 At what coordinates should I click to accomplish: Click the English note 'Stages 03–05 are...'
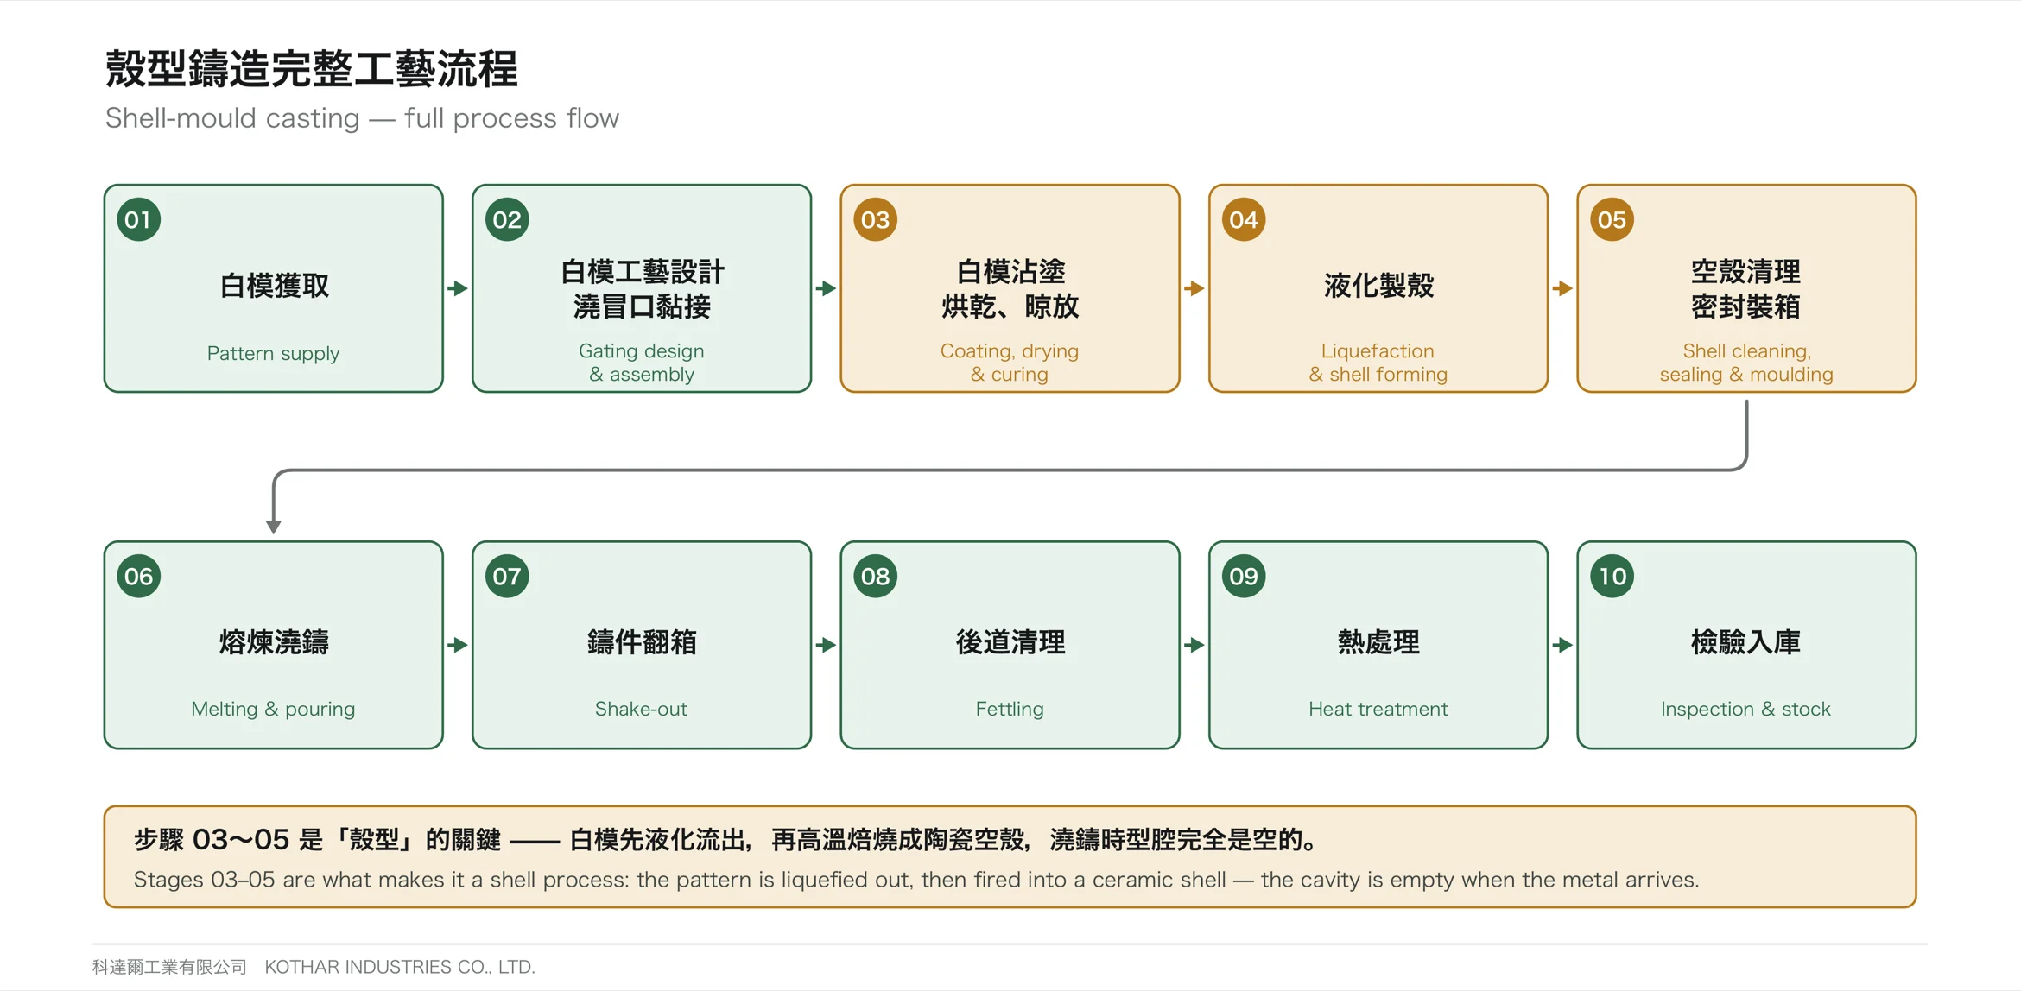click(x=916, y=880)
